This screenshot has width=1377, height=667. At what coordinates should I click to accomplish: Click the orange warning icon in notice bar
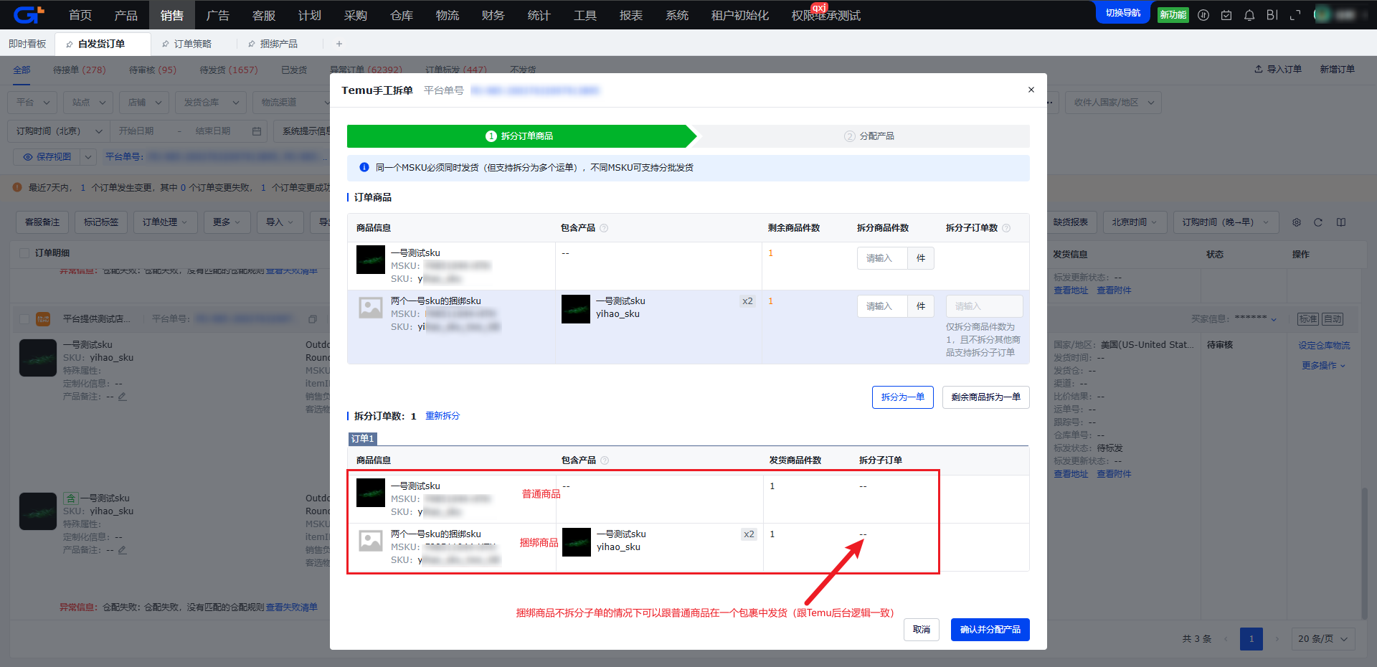click(x=17, y=187)
